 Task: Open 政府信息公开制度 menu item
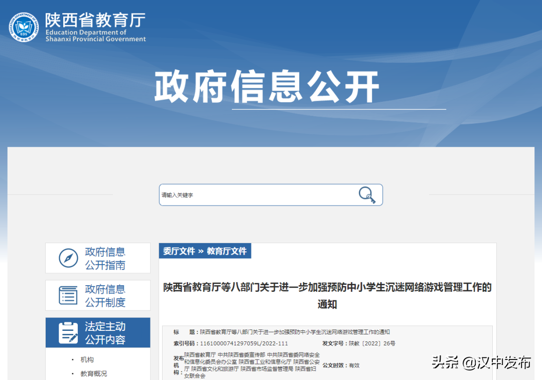coord(98,295)
